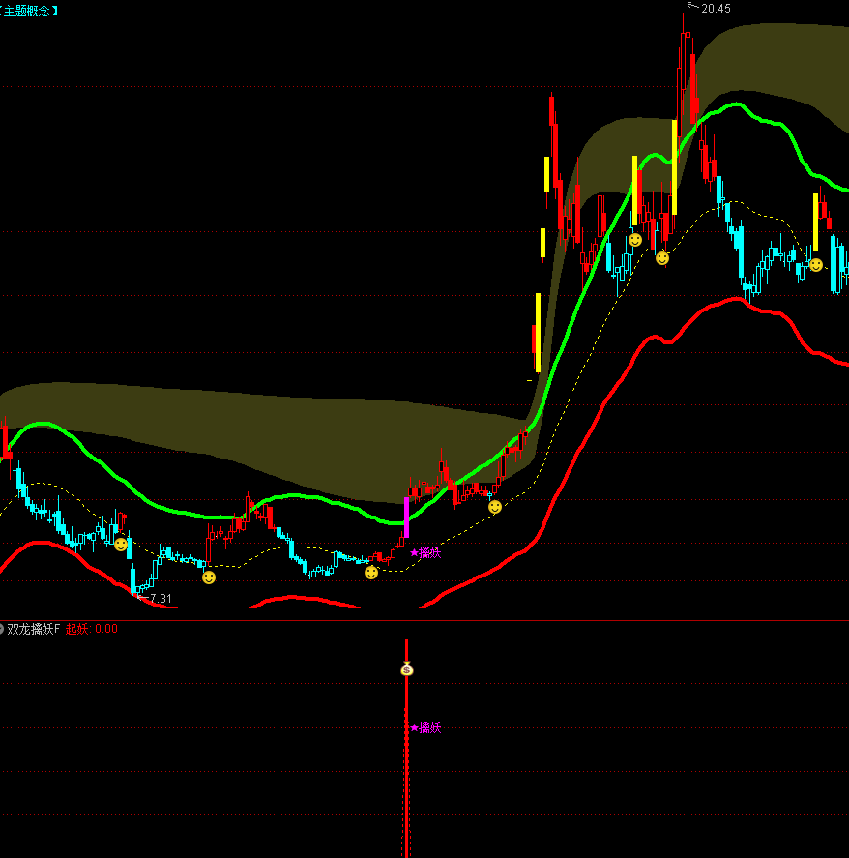Click the ★擒妖 label in lower indicator panel
849x858 pixels.
[425, 727]
